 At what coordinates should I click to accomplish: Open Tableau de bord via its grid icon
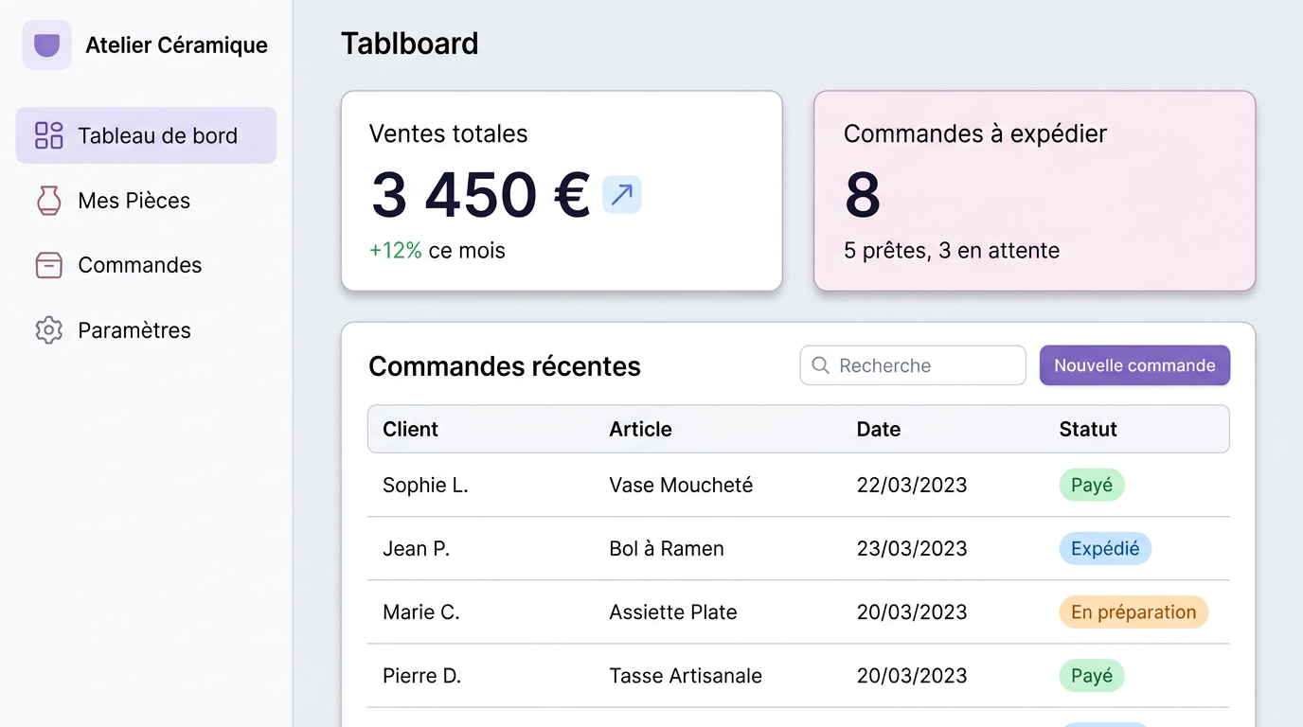pos(48,135)
